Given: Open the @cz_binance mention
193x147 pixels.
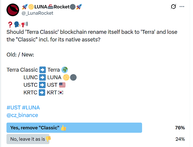Looking at the screenshot, I should [x=22, y=115].
